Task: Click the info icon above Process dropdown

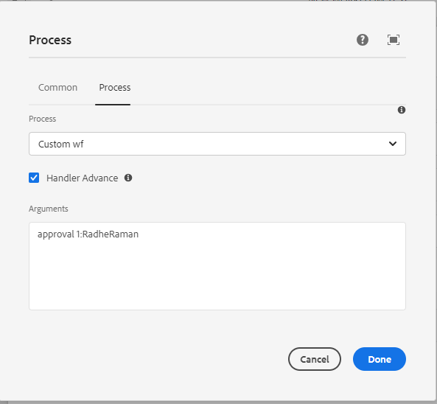Action: (x=402, y=110)
